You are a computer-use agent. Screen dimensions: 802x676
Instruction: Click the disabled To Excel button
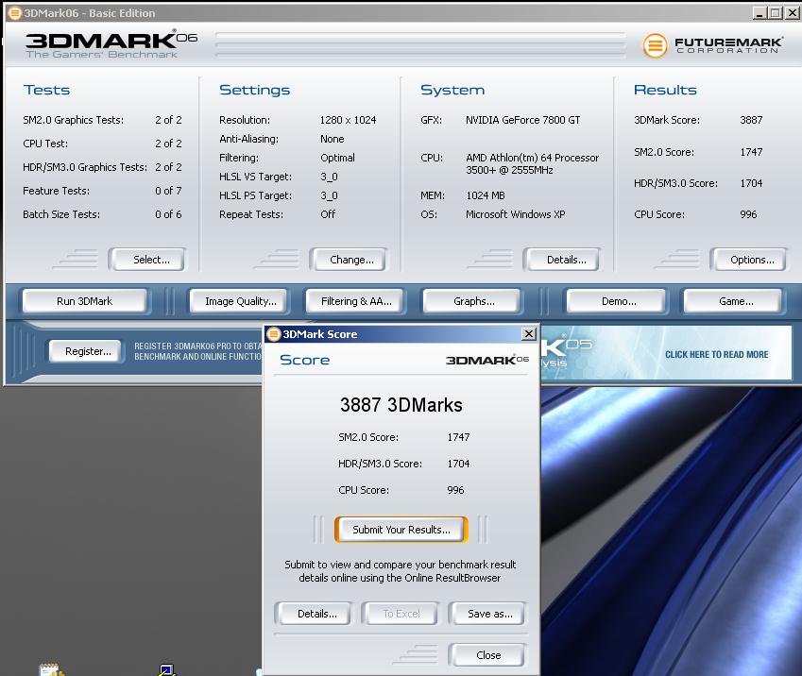[401, 614]
